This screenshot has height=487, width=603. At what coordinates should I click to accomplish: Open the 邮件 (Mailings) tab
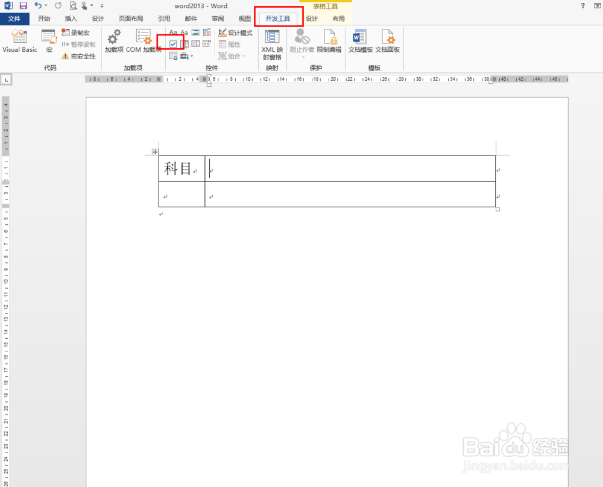click(x=191, y=18)
